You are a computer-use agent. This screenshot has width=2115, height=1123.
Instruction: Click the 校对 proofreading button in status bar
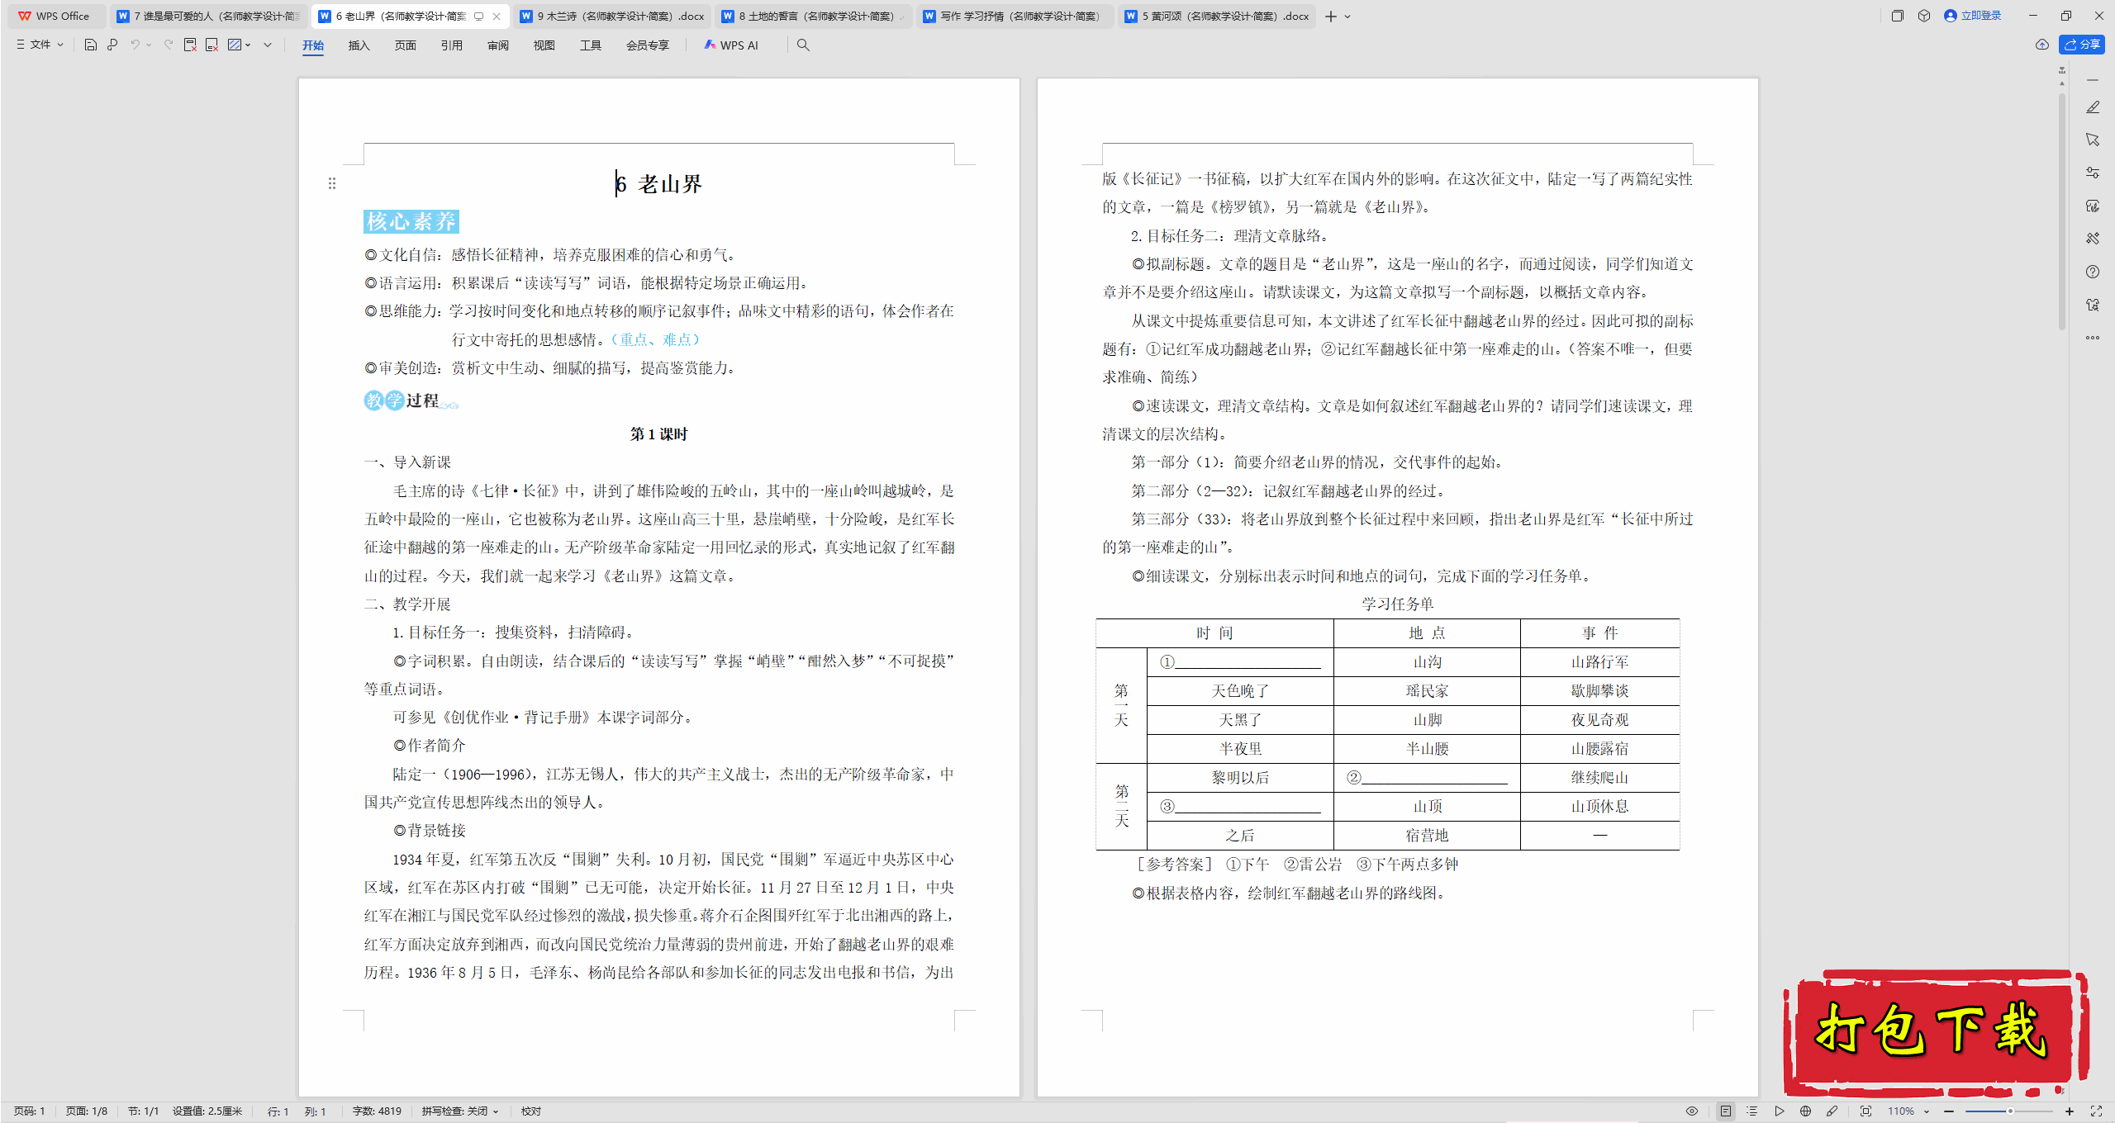point(531,1111)
